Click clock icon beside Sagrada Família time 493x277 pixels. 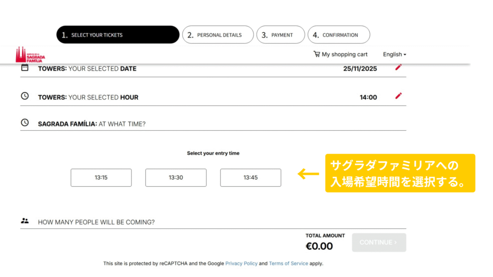pyautogui.click(x=25, y=123)
